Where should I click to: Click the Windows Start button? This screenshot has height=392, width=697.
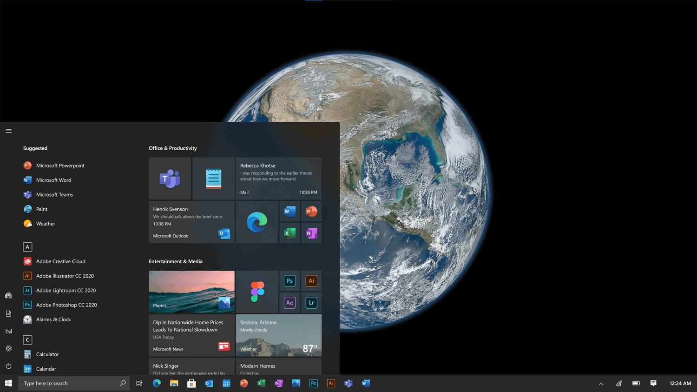pyautogui.click(x=8, y=383)
